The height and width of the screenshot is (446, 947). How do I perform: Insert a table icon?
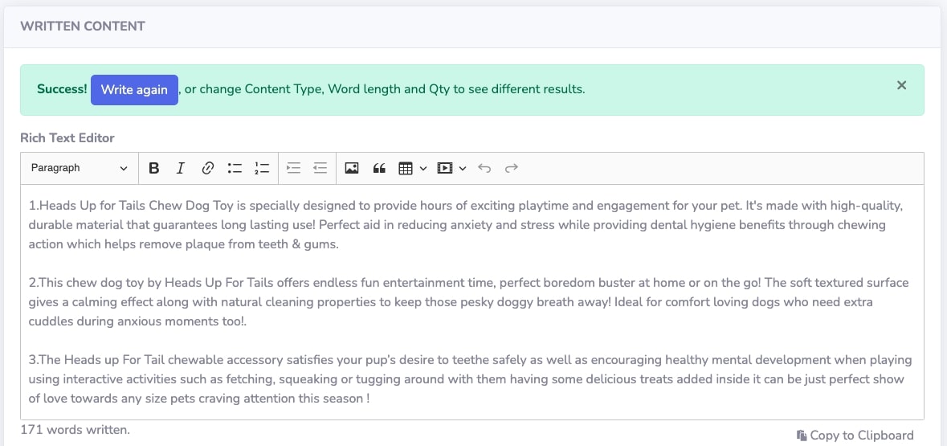[x=406, y=168]
